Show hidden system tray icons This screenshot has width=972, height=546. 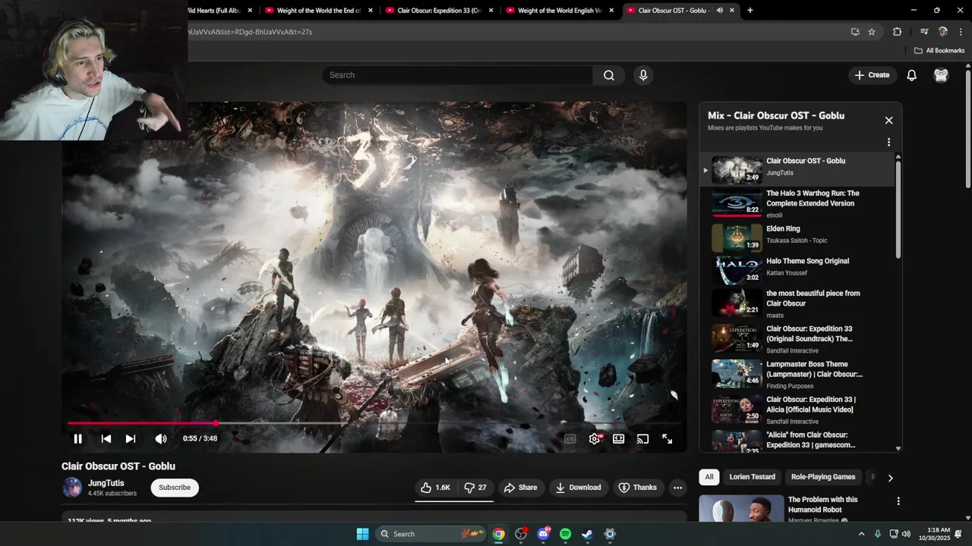861,534
